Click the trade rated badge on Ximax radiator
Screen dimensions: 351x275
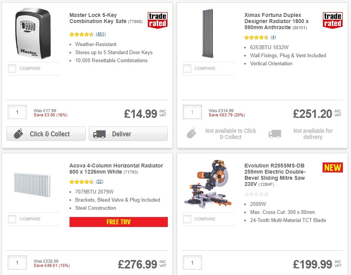point(333,20)
